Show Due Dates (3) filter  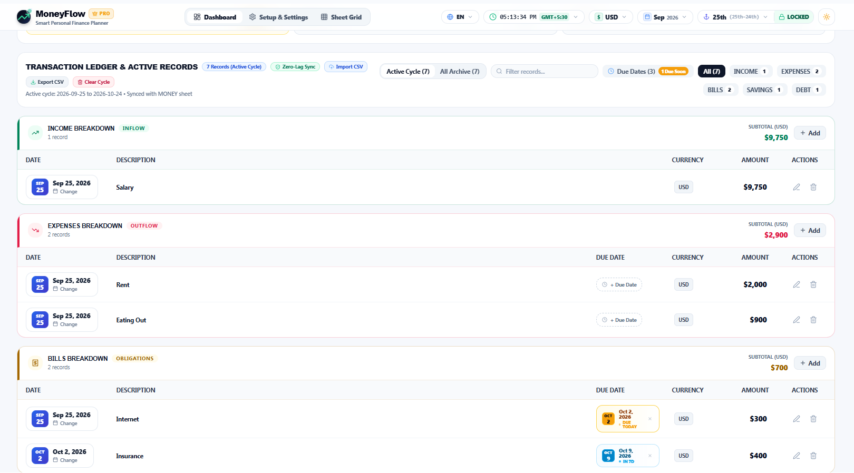[648, 72]
